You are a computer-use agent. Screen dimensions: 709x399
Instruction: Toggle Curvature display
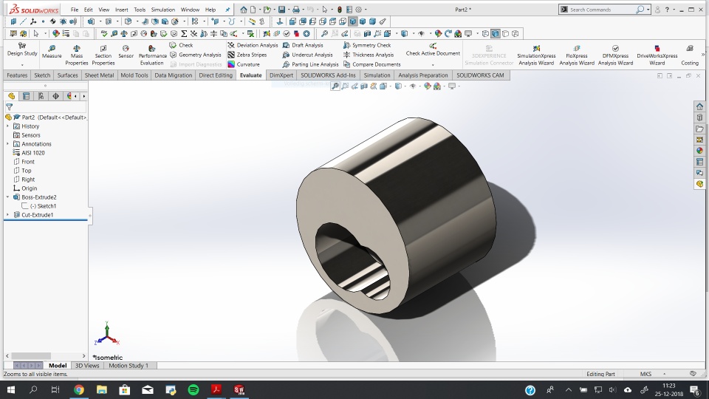pos(243,64)
